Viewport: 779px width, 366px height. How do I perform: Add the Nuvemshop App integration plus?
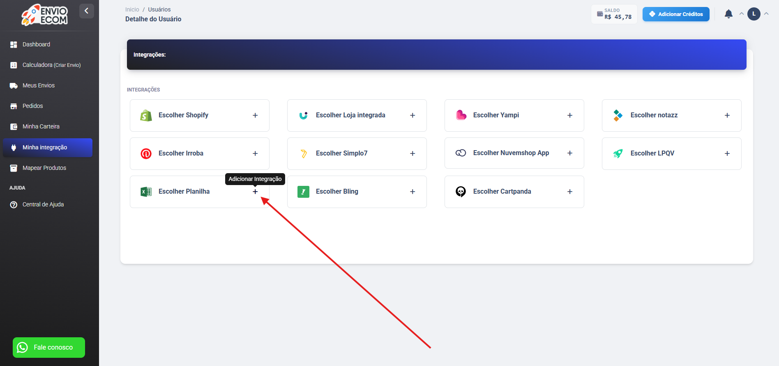570,153
